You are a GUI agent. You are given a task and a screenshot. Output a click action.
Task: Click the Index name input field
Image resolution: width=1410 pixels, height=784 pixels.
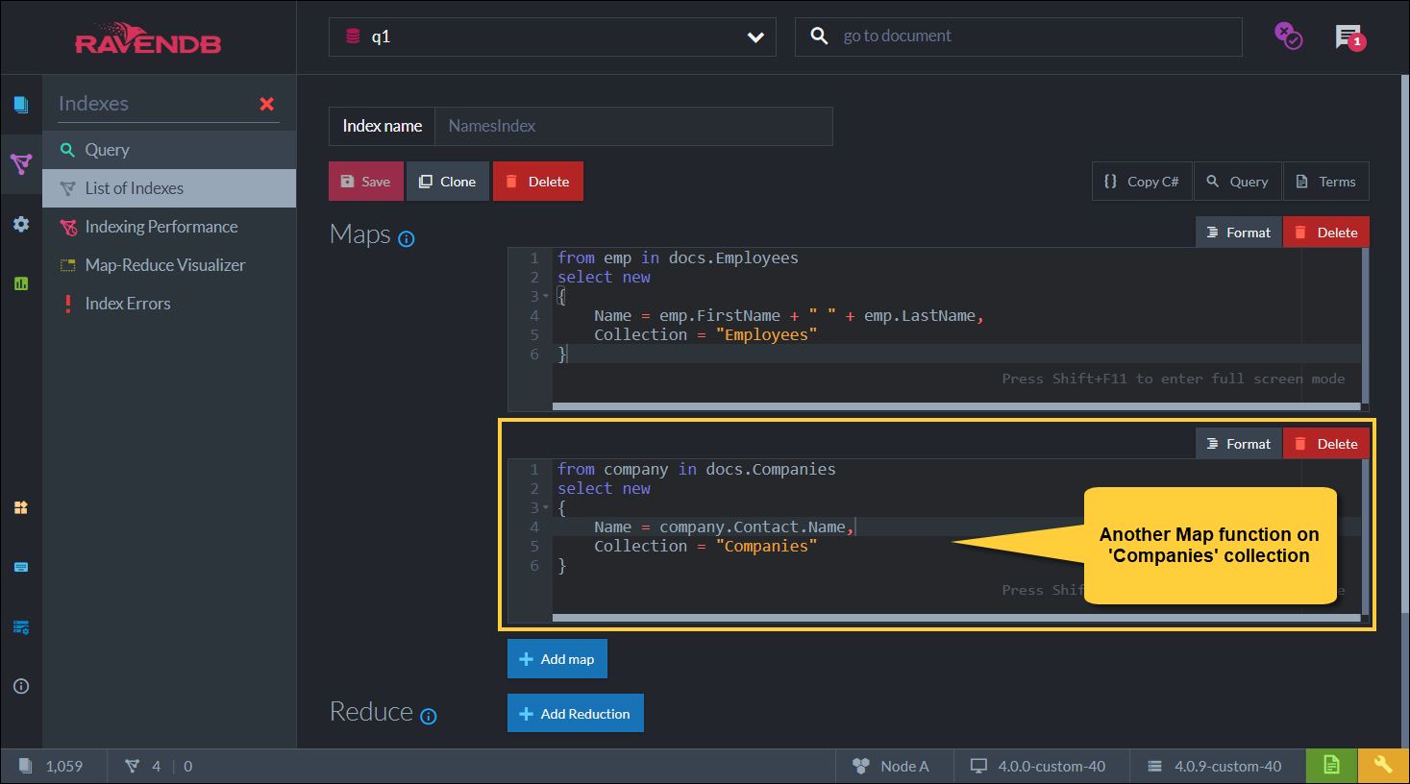[x=633, y=126]
